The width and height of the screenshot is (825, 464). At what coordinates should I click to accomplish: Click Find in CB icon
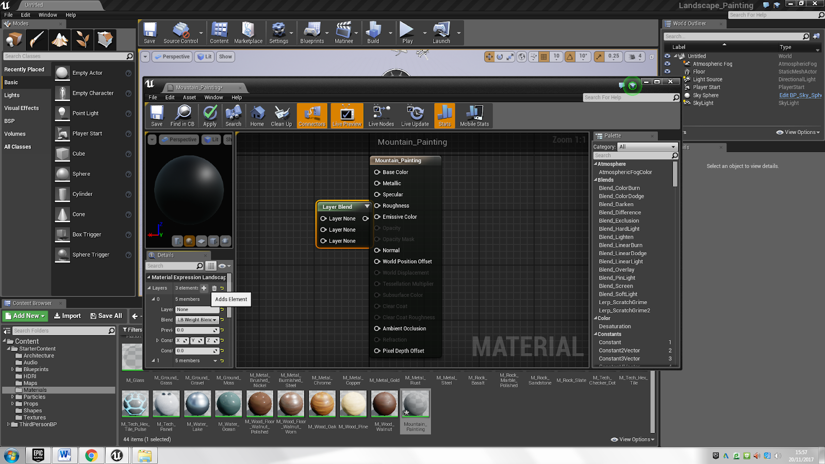click(x=183, y=115)
